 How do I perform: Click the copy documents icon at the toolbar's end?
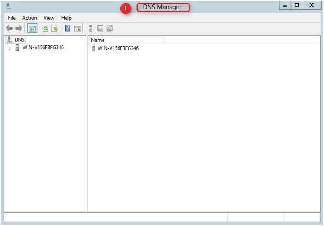point(110,28)
